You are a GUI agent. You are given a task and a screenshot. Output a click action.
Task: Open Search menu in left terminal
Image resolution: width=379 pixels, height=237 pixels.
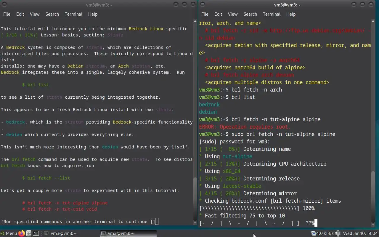(52, 14)
